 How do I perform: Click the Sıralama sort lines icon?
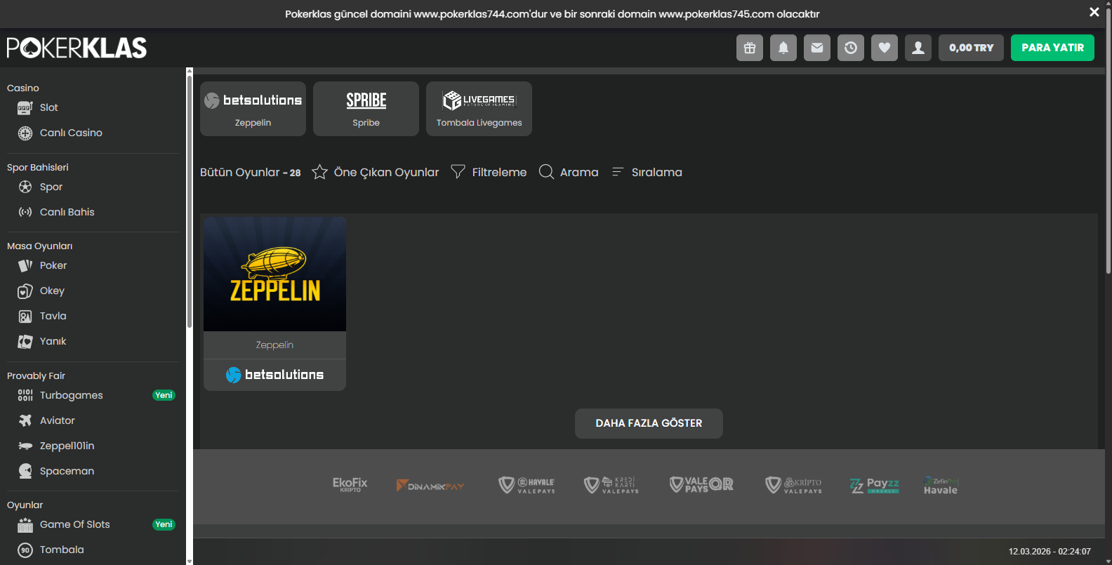[618, 172]
